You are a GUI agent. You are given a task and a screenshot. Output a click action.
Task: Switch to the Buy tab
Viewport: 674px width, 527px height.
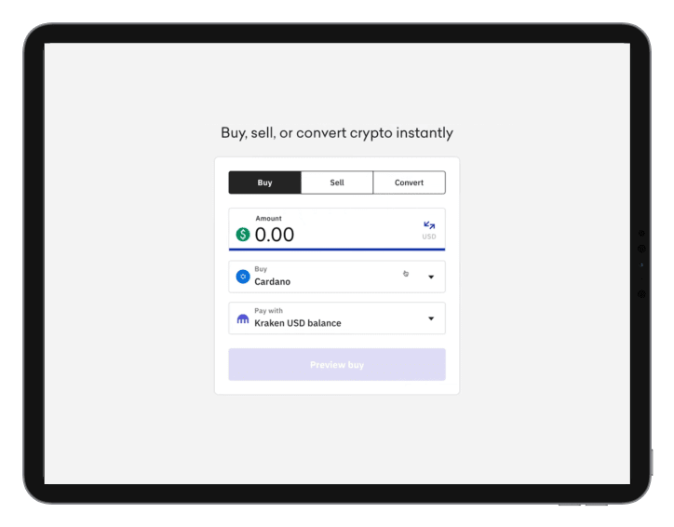[x=265, y=182]
